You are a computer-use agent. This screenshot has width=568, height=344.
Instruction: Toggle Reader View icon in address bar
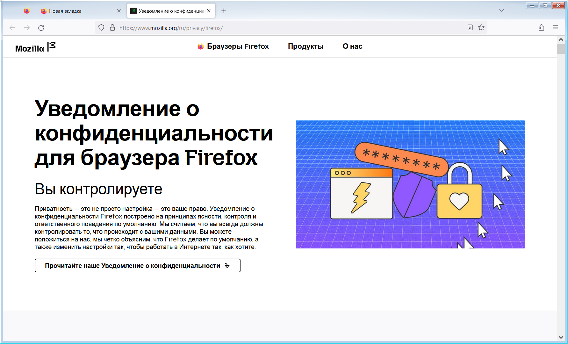470,28
